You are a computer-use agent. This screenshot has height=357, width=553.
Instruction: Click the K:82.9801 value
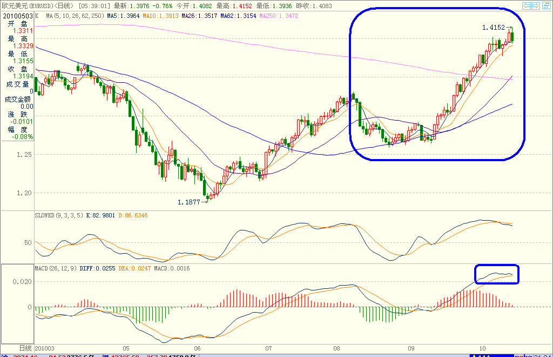(x=100, y=215)
